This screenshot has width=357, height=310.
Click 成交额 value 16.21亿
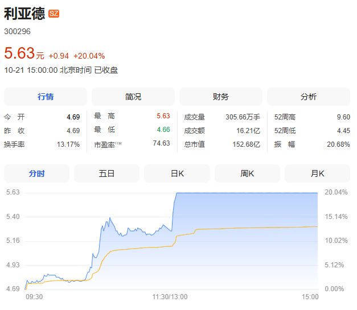coord(248,131)
